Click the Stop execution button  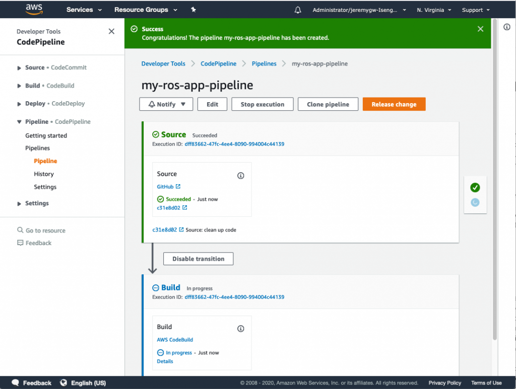tap(262, 104)
